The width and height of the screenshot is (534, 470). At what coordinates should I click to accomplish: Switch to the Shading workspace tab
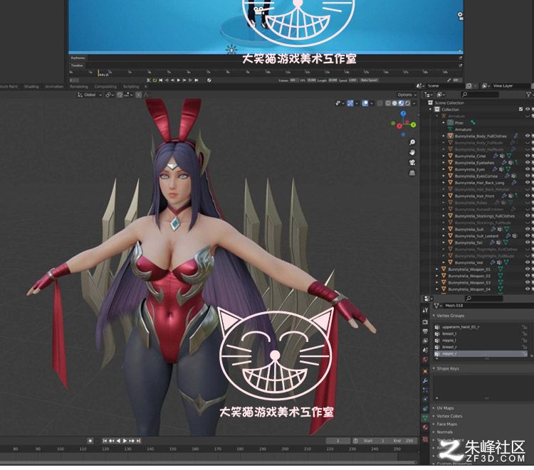(31, 87)
